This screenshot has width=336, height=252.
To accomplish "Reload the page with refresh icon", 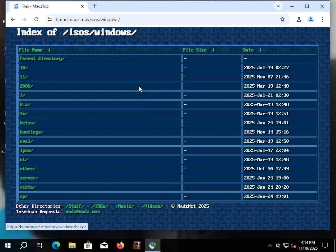I will click(36, 19).
